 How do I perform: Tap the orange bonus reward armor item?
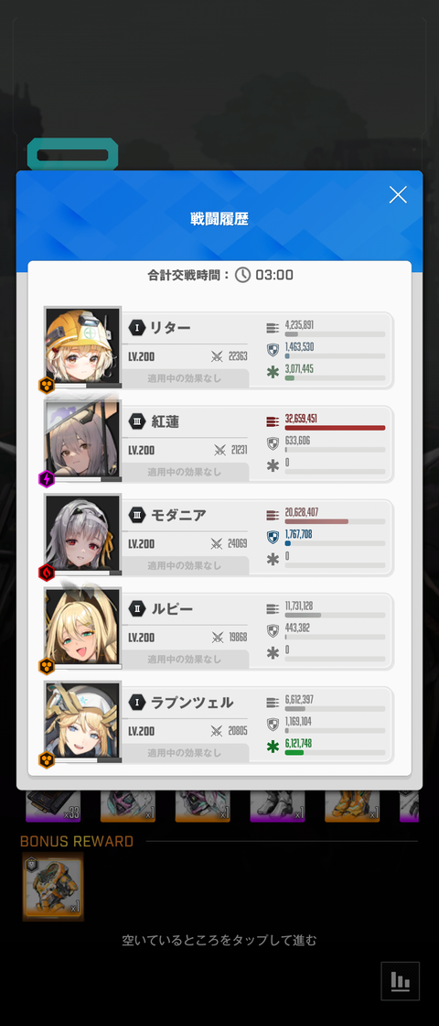[x=53, y=887]
